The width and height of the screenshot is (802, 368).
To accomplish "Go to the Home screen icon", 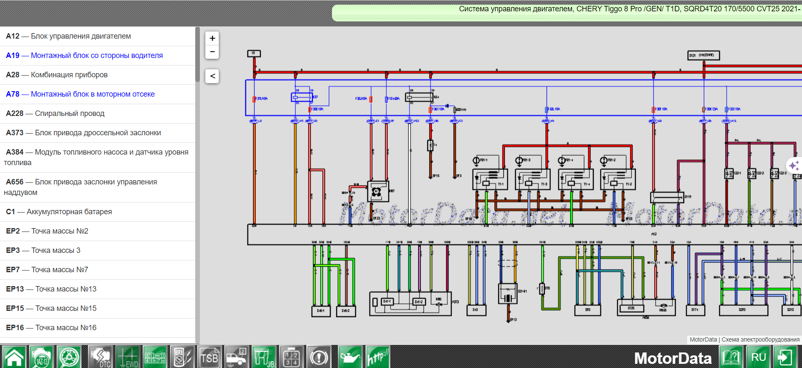I will click(x=14, y=357).
